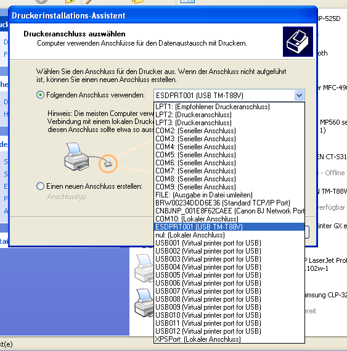This screenshot has height=351, width=347.
Task: Pick COM4: (Serieller Anschluss)
Action: coord(229,147)
